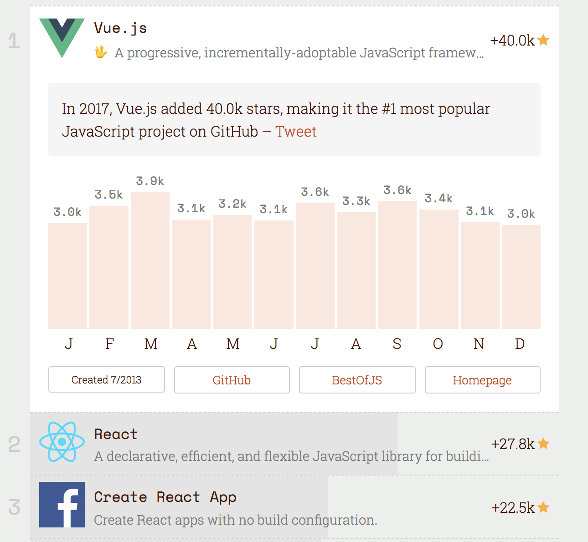Click the Facebook logo thumbnail
The height and width of the screenshot is (542, 588).
[x=62, y=505]
